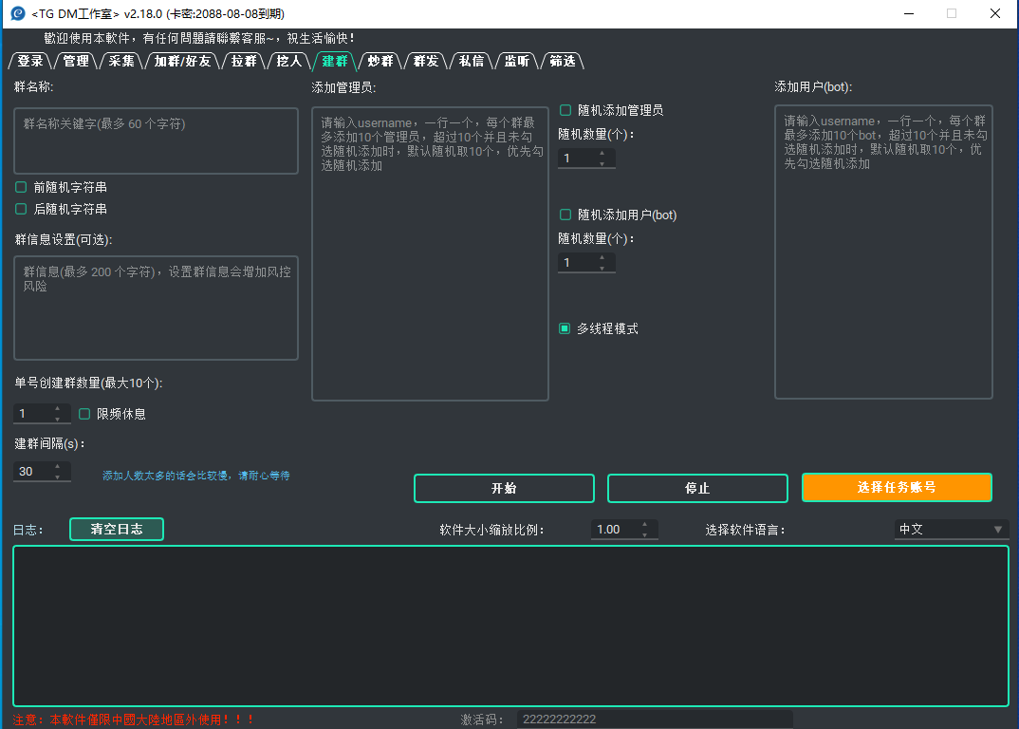Click inside the 日志 log output area
This screenshot has height=729, width=1019.
click(510, 626)
